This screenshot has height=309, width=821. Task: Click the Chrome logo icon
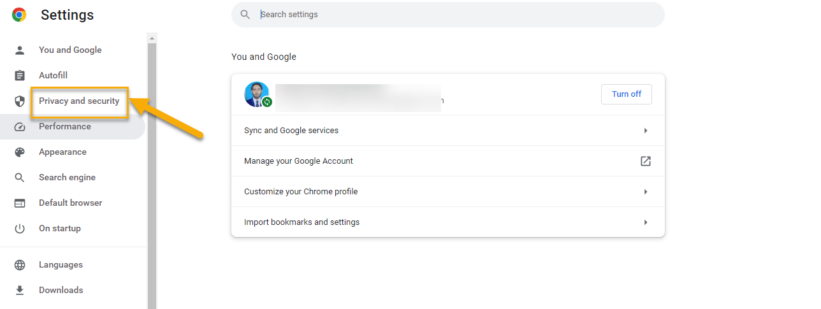(x=19, y=15)
